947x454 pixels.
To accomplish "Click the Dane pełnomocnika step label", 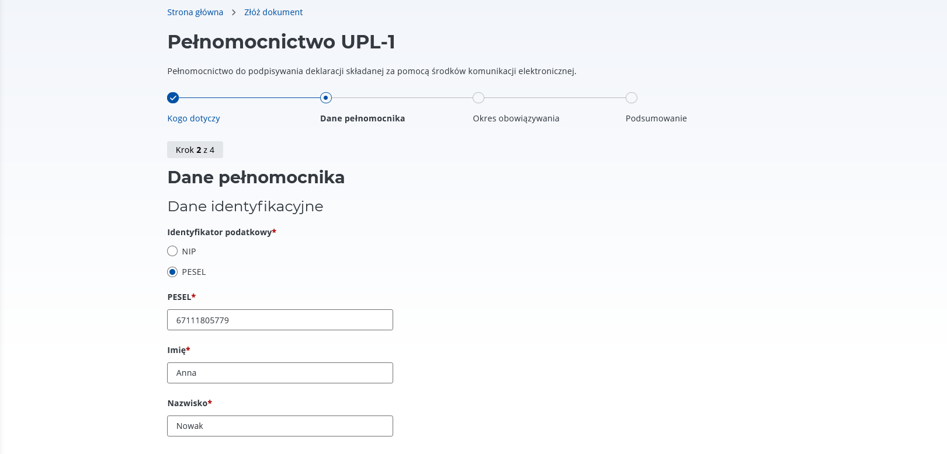I will [362, 118].
